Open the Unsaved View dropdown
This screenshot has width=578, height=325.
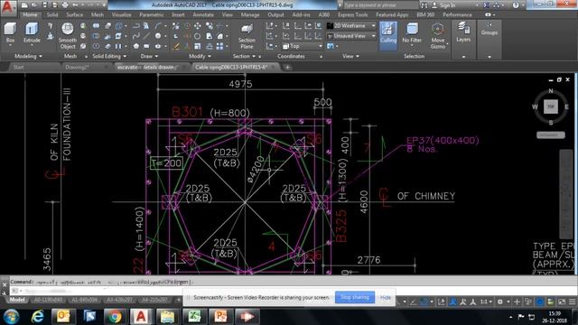pyautogui.click(x=351, y=36)
